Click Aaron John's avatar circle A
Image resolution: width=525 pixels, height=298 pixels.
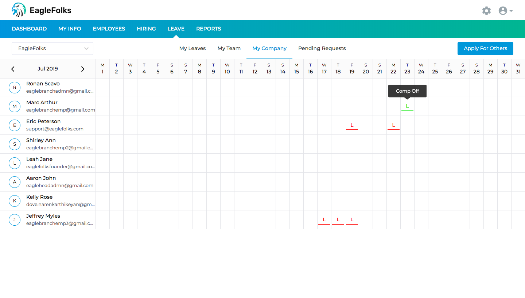[x=15, y=182]
